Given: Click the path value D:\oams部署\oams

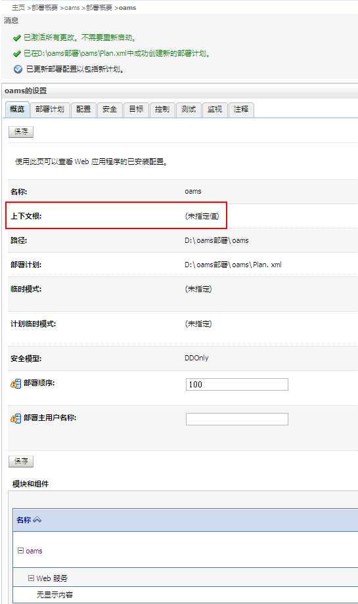Looking at the screenshot, I should point(217,240).
